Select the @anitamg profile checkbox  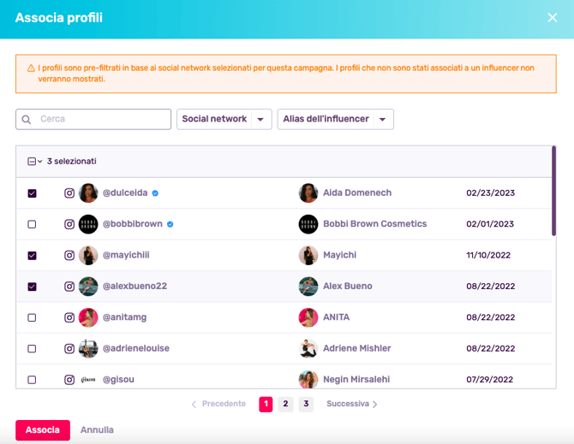[x=33, y=317]
